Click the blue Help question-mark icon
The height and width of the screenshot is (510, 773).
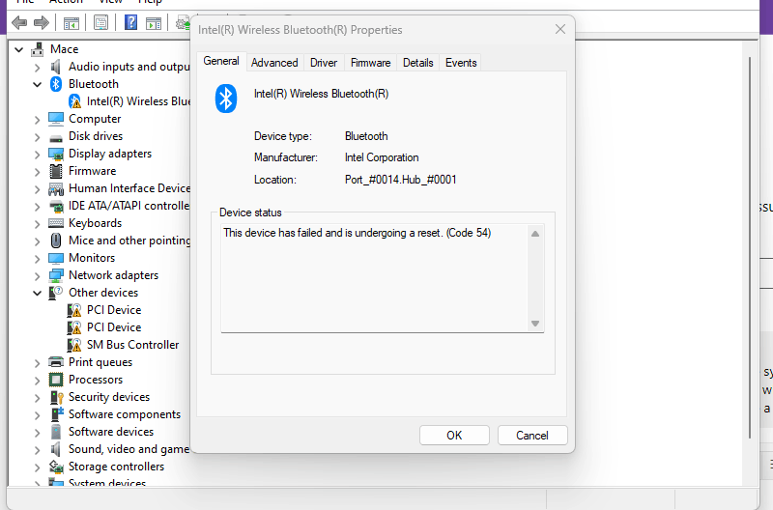(130, 22)
